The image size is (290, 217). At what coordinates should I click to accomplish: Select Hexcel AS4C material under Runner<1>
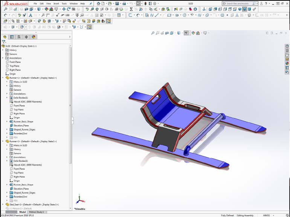point(27,102)
